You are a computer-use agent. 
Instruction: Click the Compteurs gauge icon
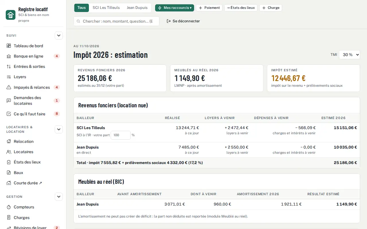click(x=9, y=207)
